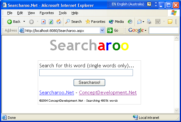Click the History icon
The width and height of the screenshot is (181, 122).
pos(130,22)
